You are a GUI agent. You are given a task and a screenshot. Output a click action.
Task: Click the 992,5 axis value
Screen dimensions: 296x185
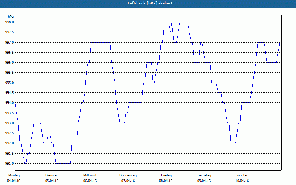pos(9,133)
